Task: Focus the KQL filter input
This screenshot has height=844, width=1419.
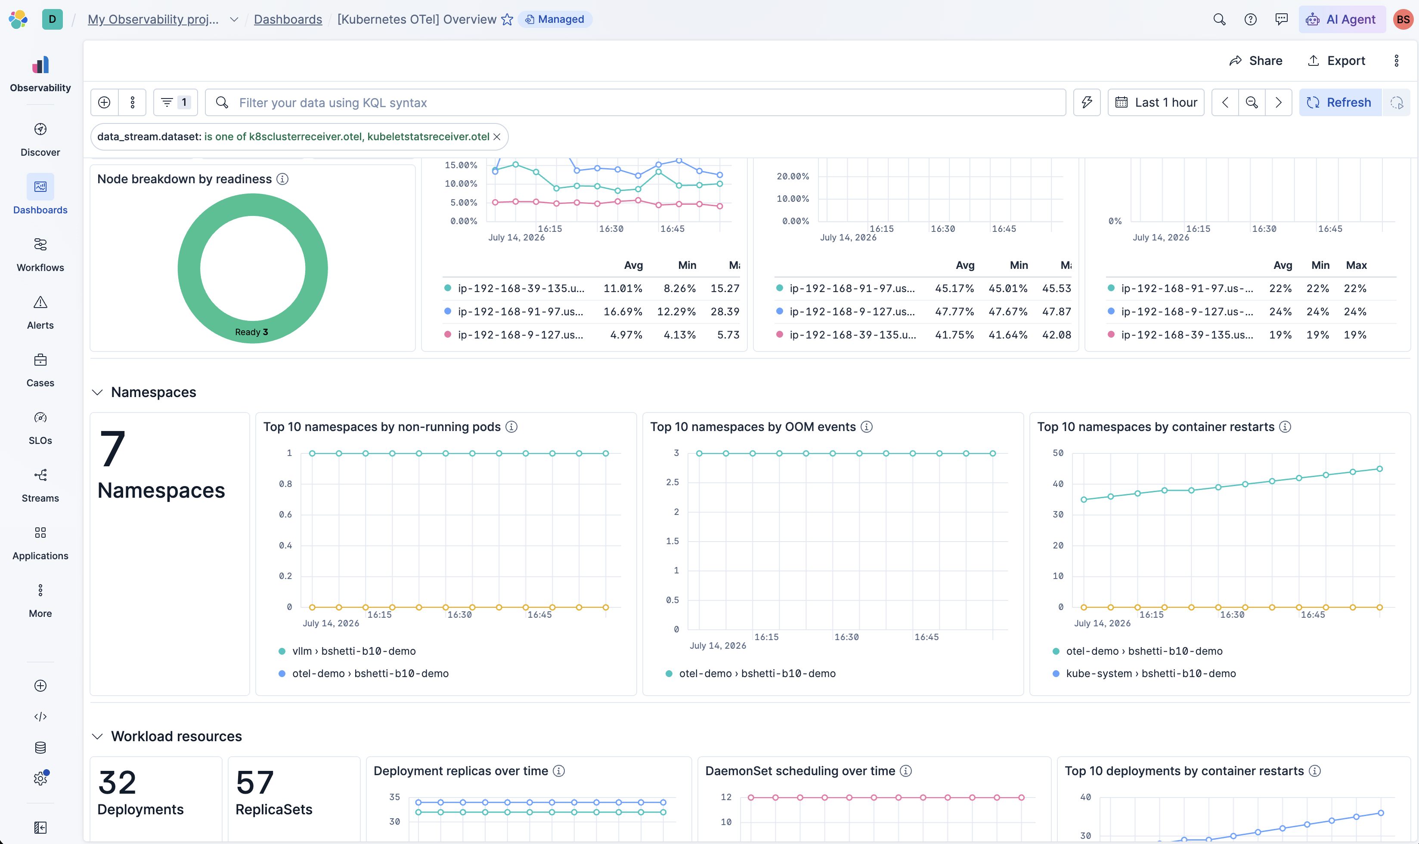Action: 635,102
